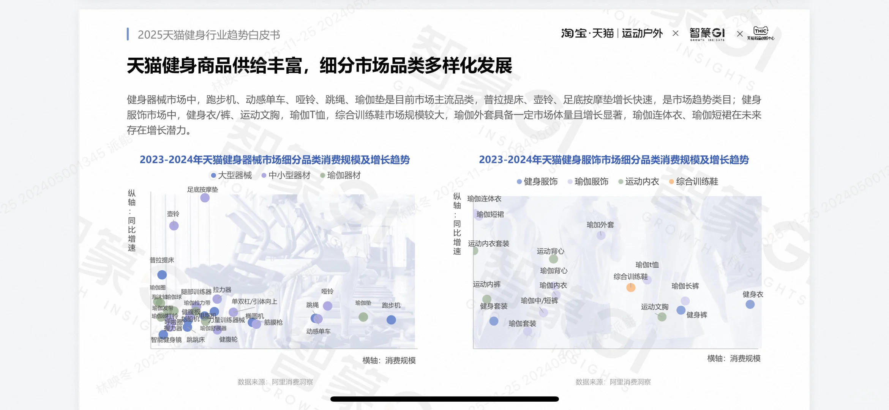This screenshot has height=410, width=889.
Task: Tap the 跑步机 label
Action: pyautogui.click(x=391, y=305)
